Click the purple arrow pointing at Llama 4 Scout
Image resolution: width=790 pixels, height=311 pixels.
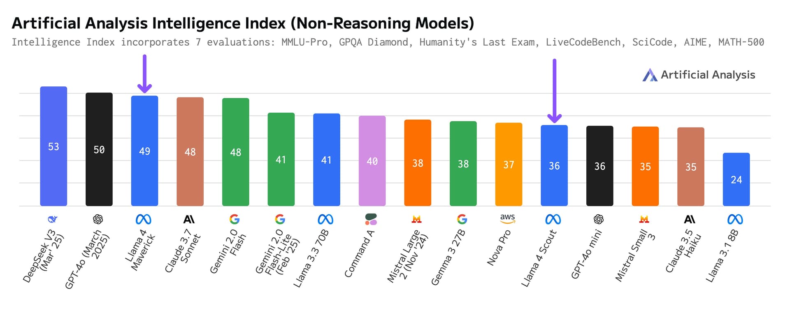554,91
